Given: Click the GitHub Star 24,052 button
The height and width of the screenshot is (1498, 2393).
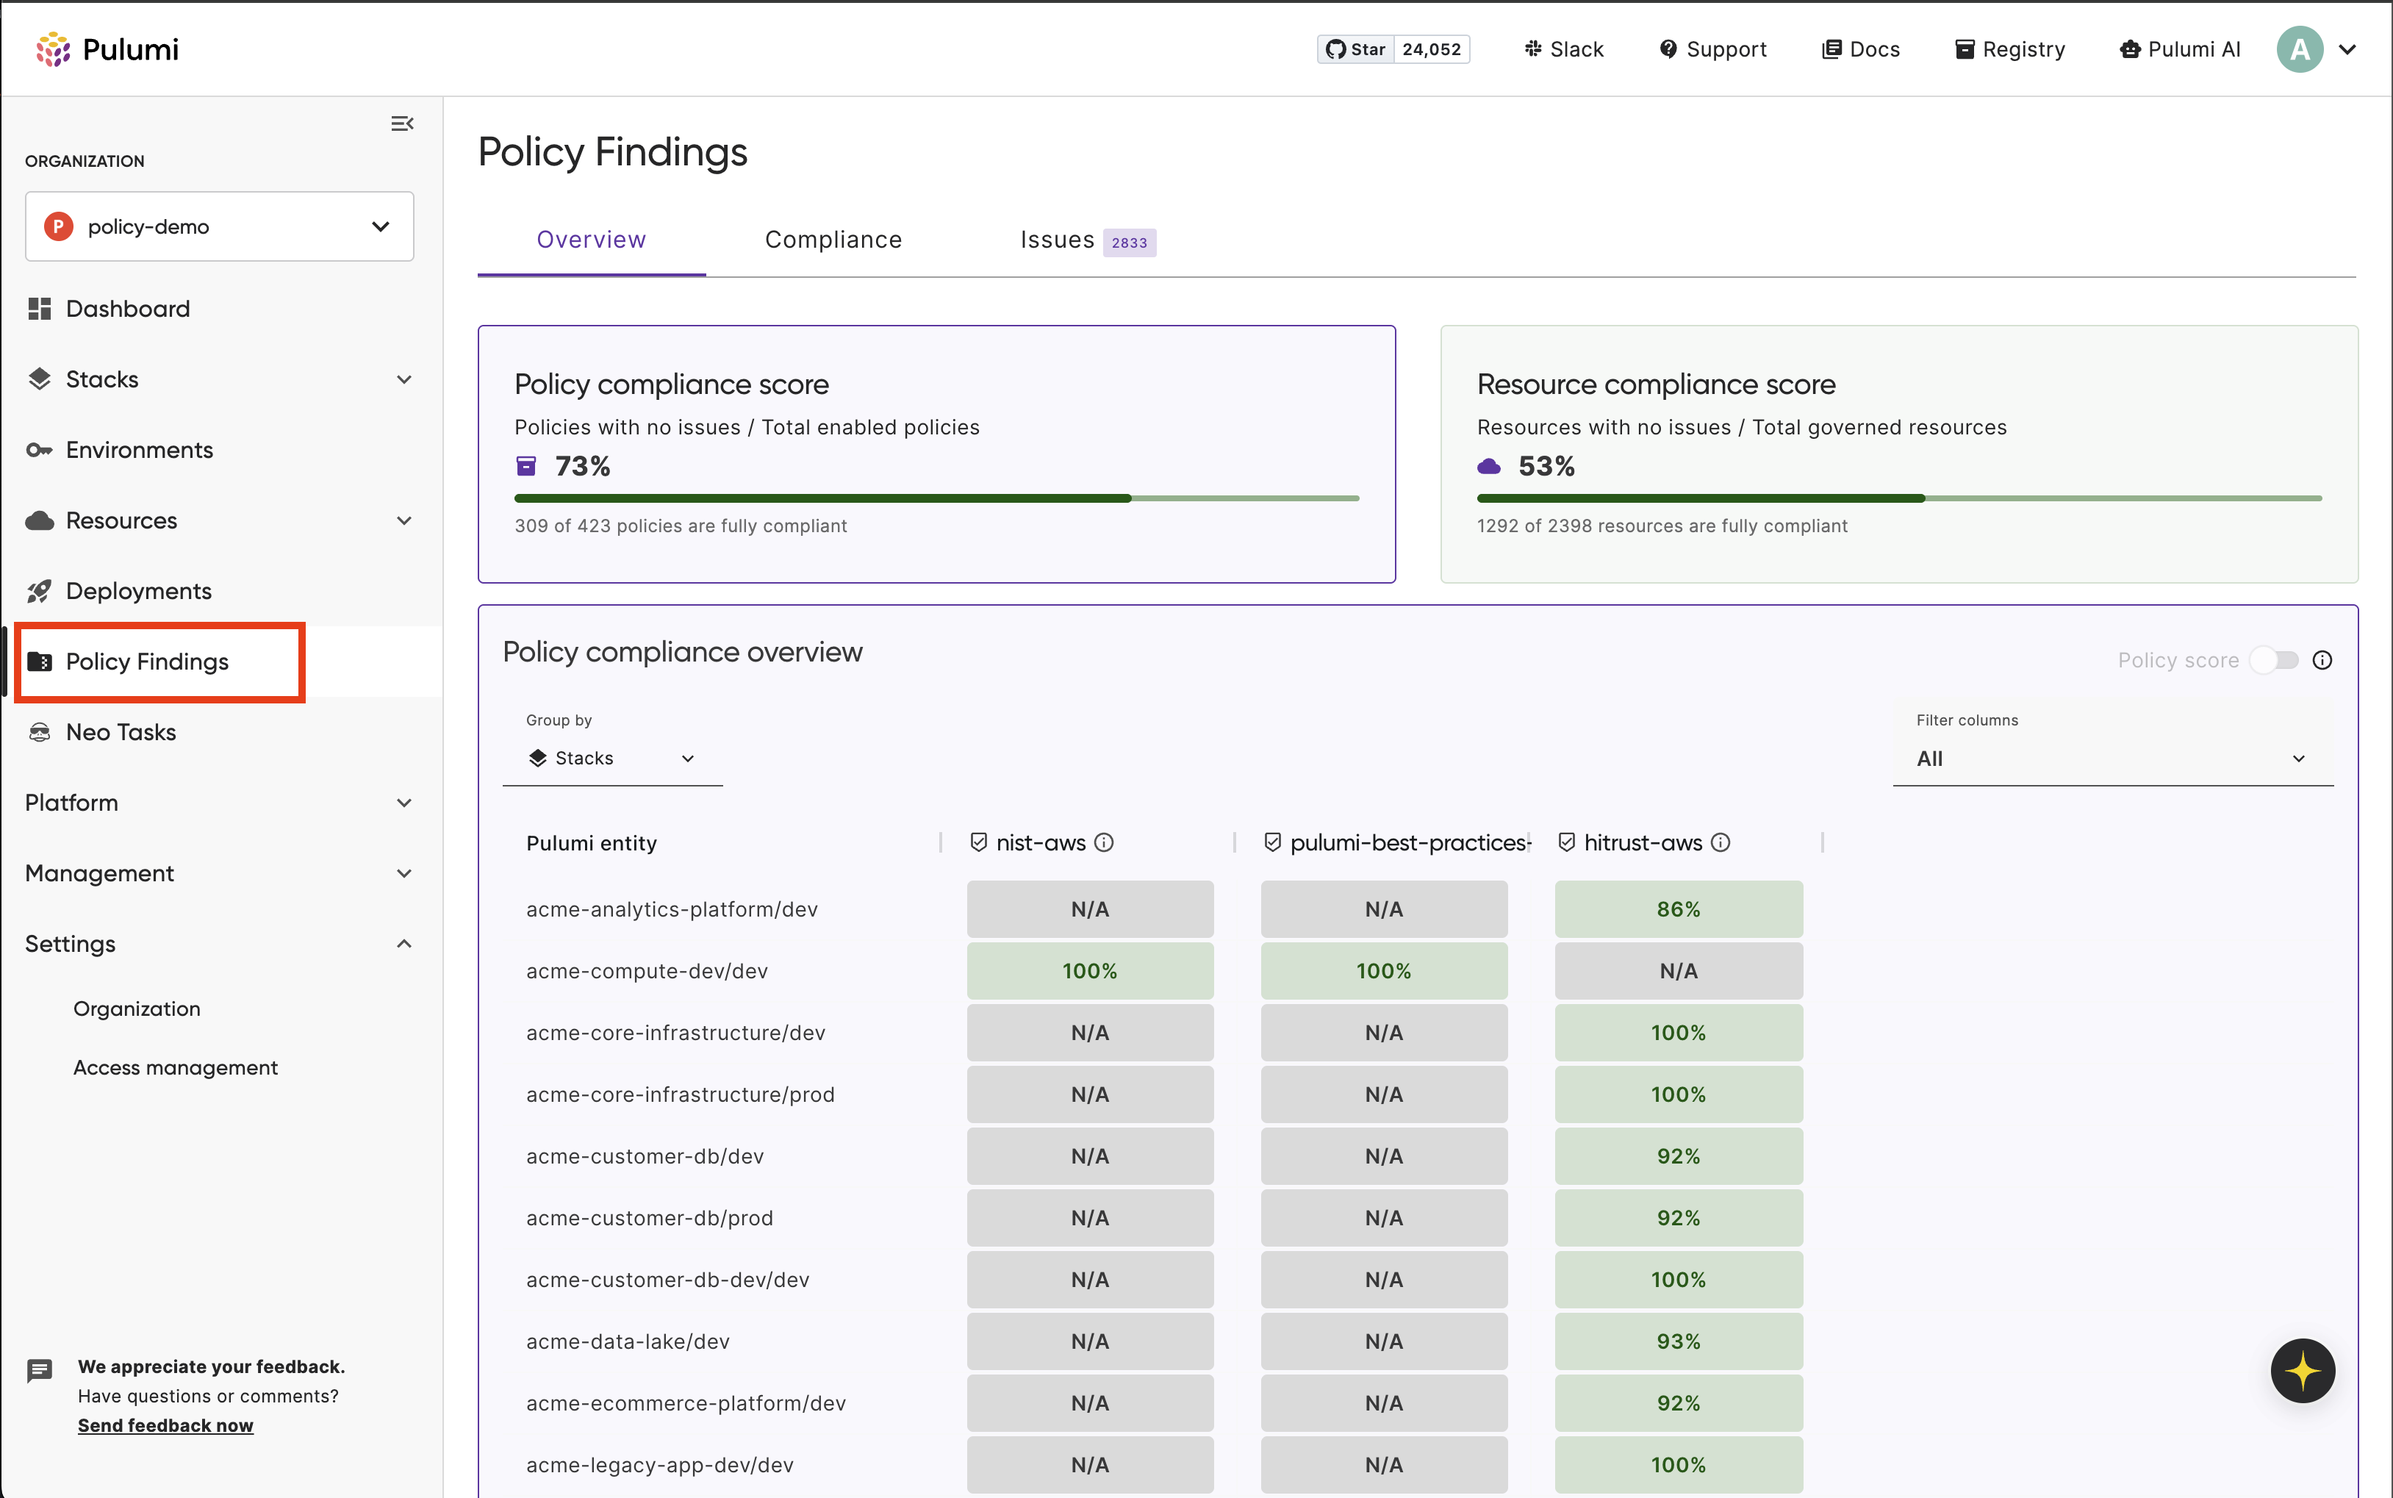Looking at the screenshot, I should coord(1393,48).
